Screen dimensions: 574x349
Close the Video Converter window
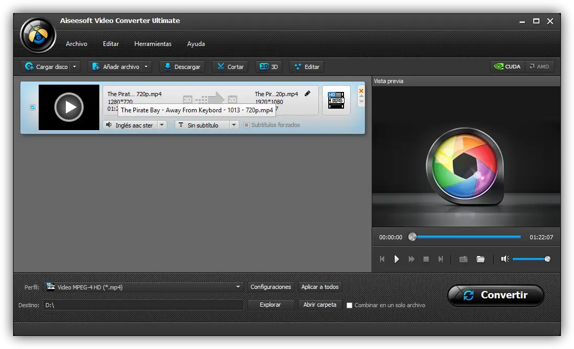550,21
